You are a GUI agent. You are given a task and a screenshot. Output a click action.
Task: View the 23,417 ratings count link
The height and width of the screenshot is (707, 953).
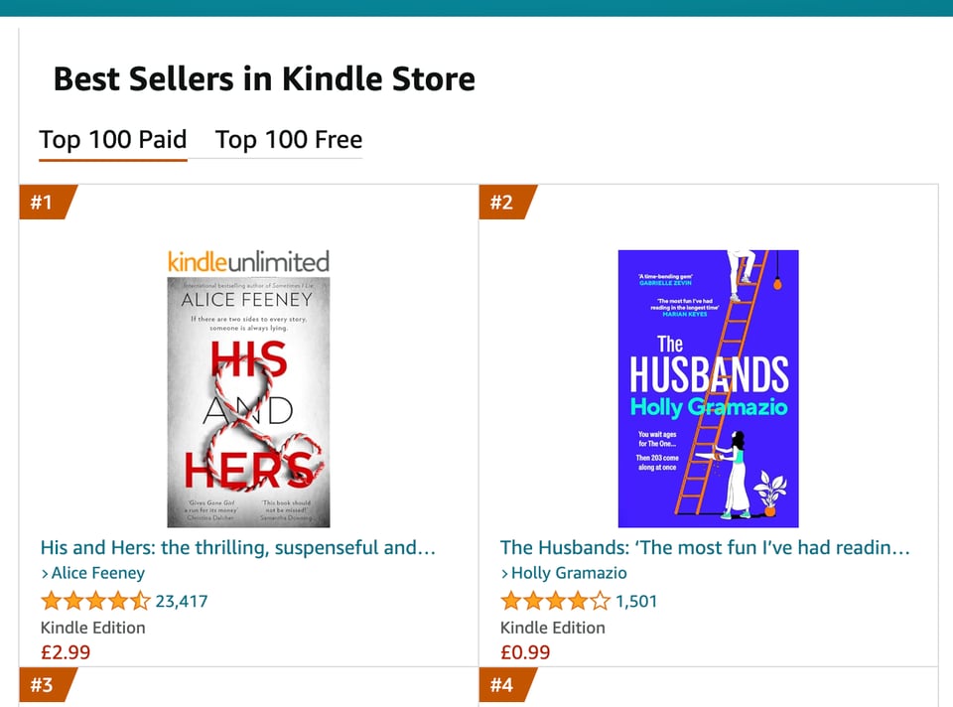click(x=182, y=601)
